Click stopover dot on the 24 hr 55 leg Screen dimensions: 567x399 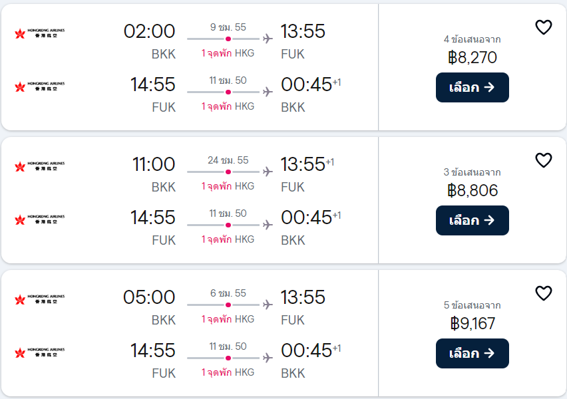[228, 172]
